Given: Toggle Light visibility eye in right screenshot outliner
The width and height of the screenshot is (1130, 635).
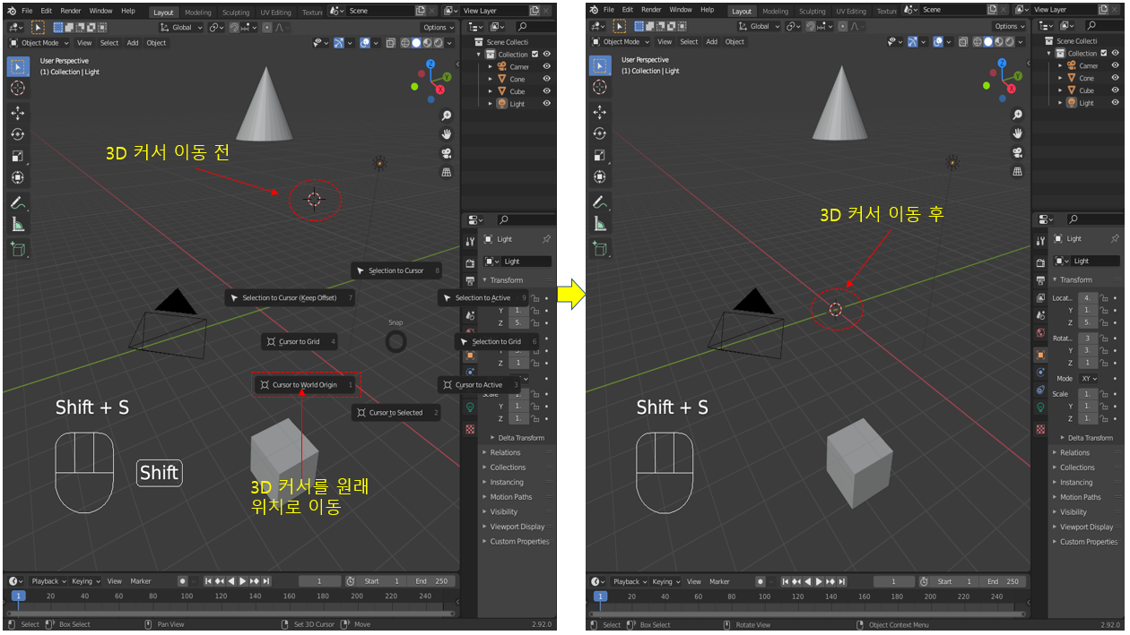Looking at the screenshot, I should (x=1116, y=103).
